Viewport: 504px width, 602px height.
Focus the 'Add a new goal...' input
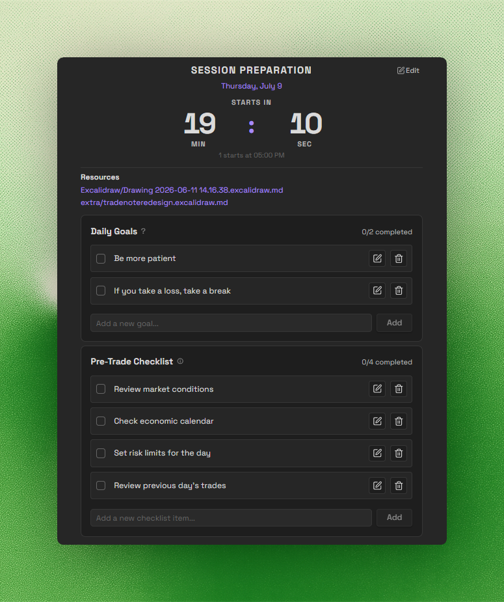pos(231,323)
